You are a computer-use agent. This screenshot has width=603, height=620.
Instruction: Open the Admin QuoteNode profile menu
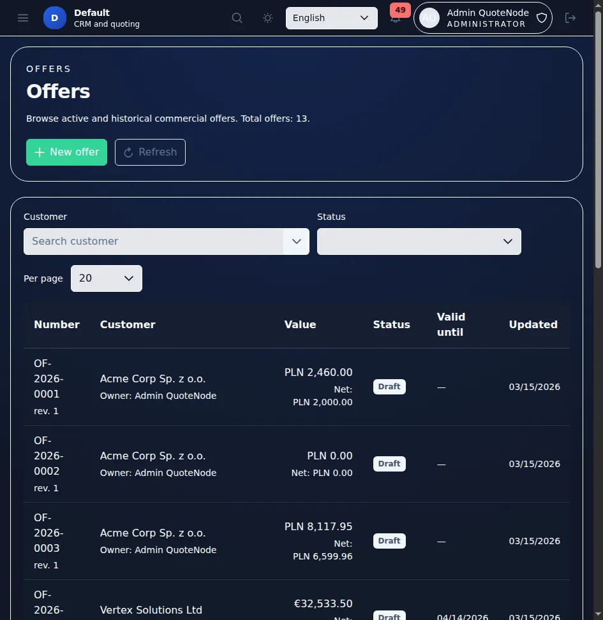(x=487, y=18)
